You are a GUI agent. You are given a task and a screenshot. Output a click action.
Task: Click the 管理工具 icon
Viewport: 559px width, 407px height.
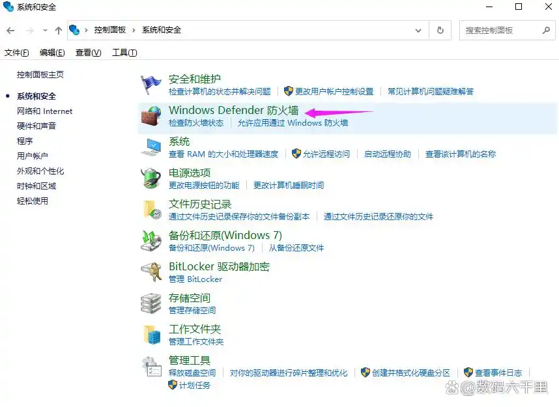151,366
